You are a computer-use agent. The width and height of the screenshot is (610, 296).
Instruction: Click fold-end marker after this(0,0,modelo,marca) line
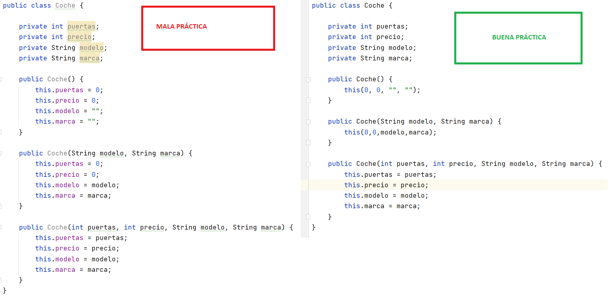(308, 143)
